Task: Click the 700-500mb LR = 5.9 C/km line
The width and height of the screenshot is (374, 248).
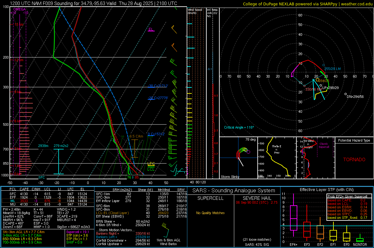Action: (22, 242)
